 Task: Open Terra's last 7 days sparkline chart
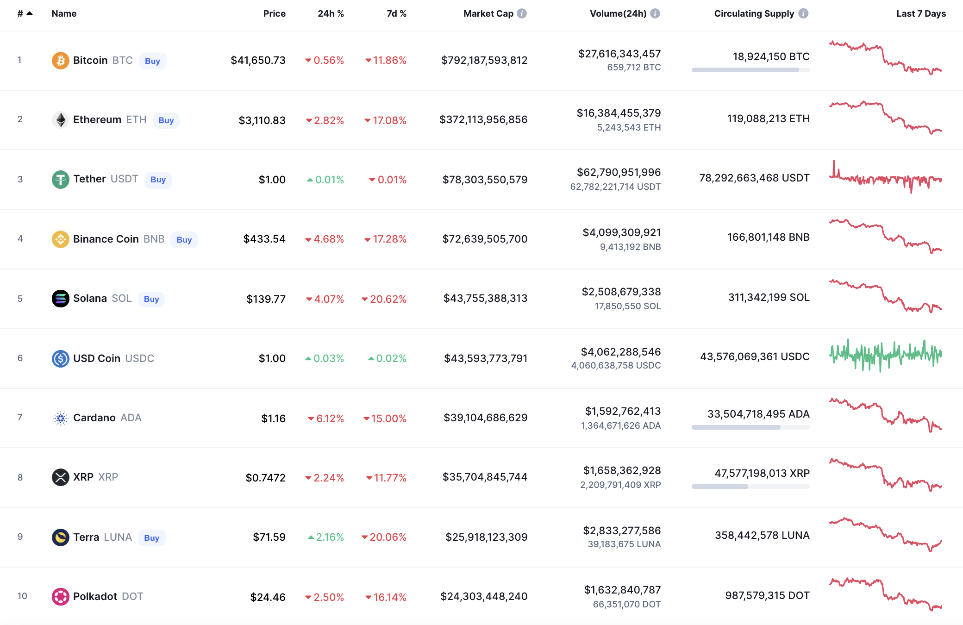885,535
